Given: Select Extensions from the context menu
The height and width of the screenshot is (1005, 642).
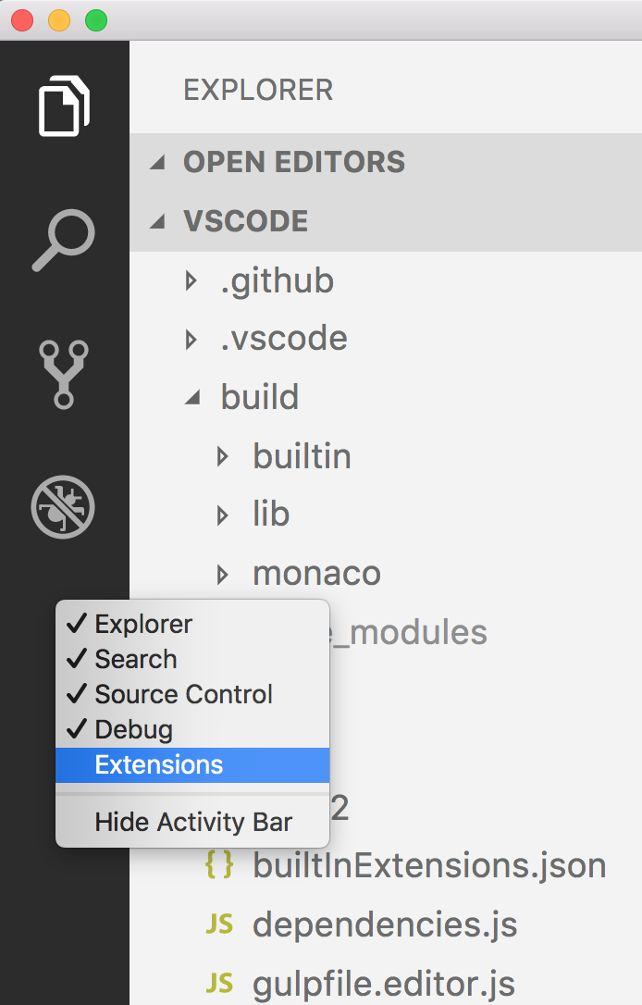Looking at the screenshot, I should coord(157,764).
